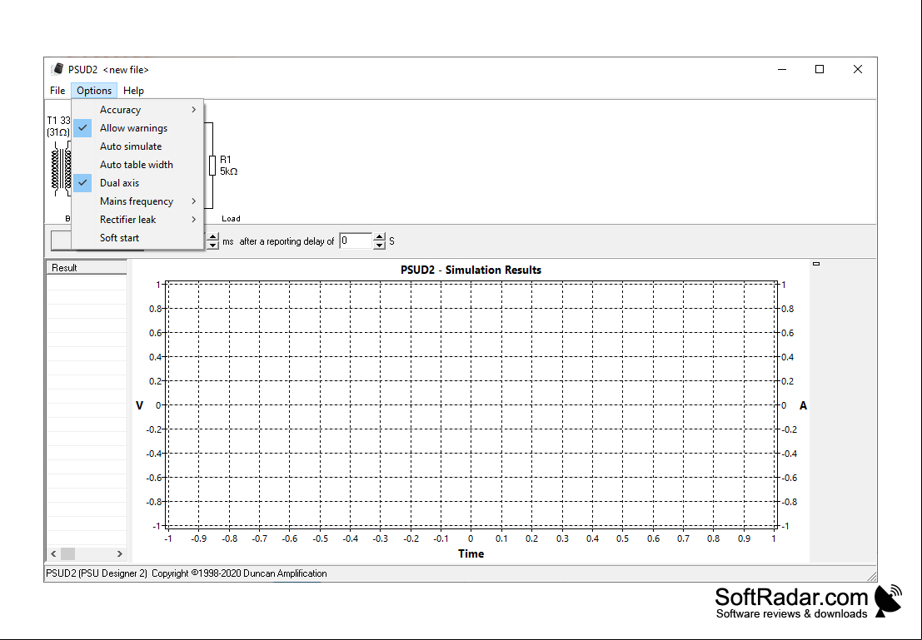Click the status bar copyright text

click(187, 573)
